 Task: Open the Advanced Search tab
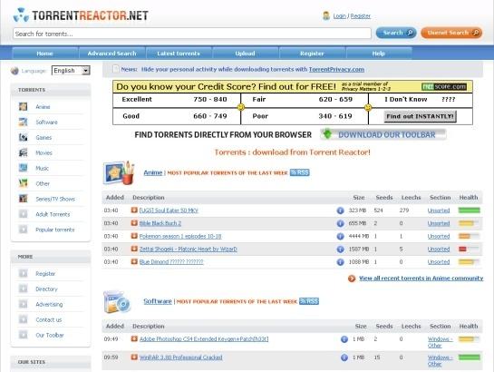[111, 54]
